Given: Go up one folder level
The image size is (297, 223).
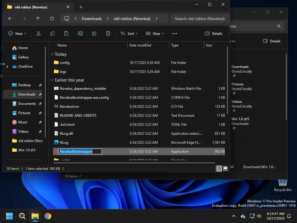Looking at the screenshot, I should pos(38,19).
